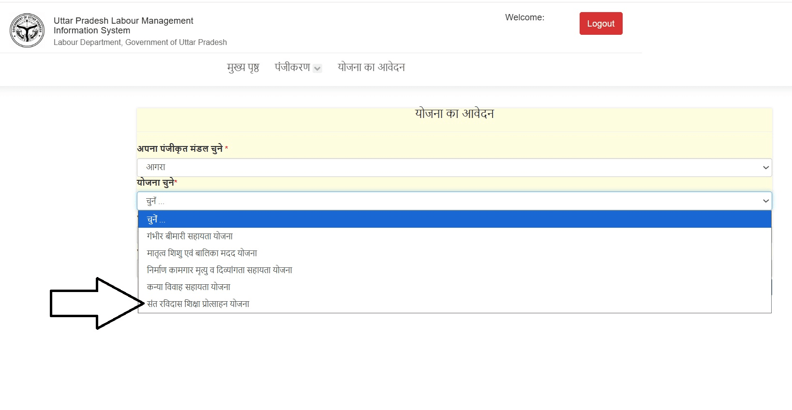The height and width of the screenshot is (410, 792).
Task: Choose गंभीर बीमारी सहायता योजना option
Action: 190,236
